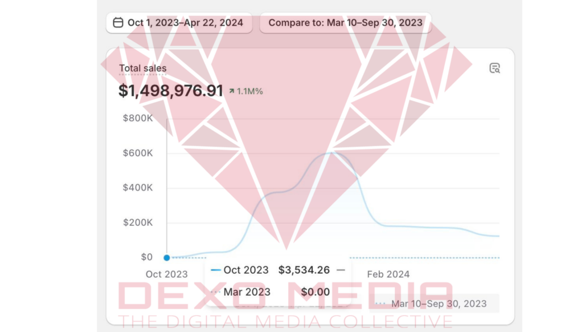Click the $1,498,976.91 total sales amount
573x332 pixels.
[171, 91]
